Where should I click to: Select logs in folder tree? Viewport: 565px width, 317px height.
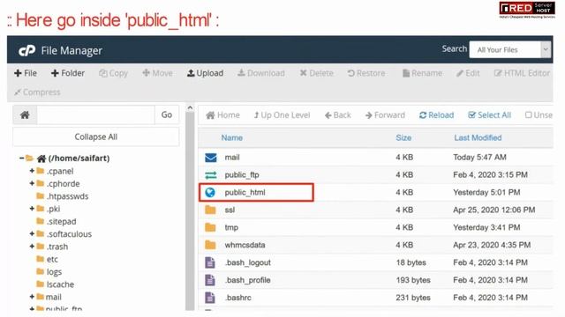click(54, 272)
